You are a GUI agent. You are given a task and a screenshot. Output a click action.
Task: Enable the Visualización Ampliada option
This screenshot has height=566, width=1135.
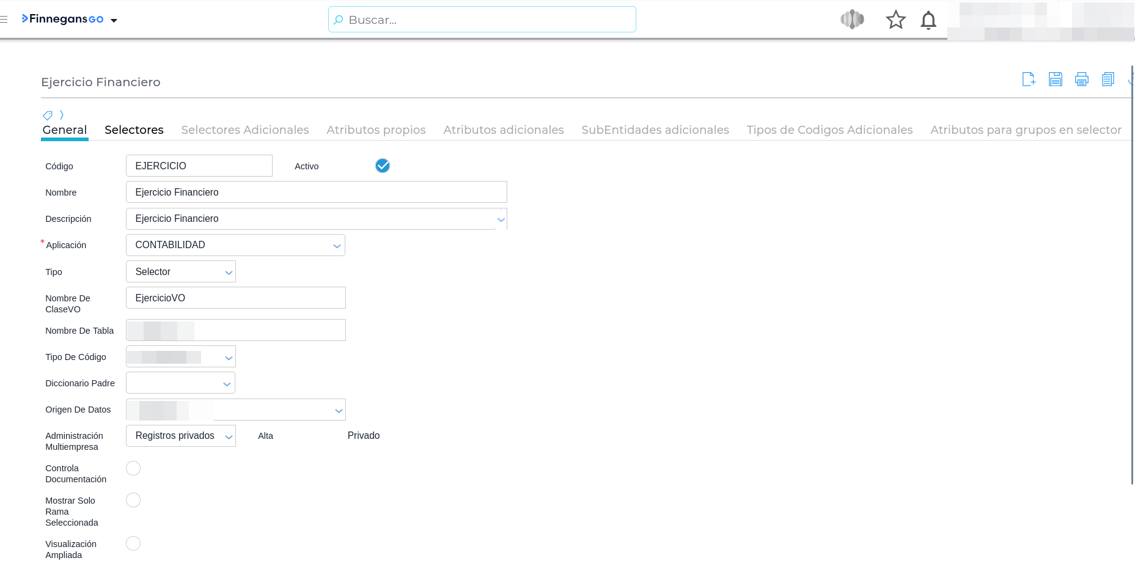tap(133, 543)
